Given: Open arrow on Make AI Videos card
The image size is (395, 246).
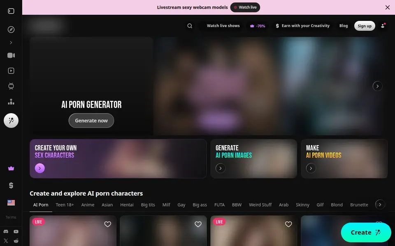Looking at the screenshot, I should click(x=311, y=168).
